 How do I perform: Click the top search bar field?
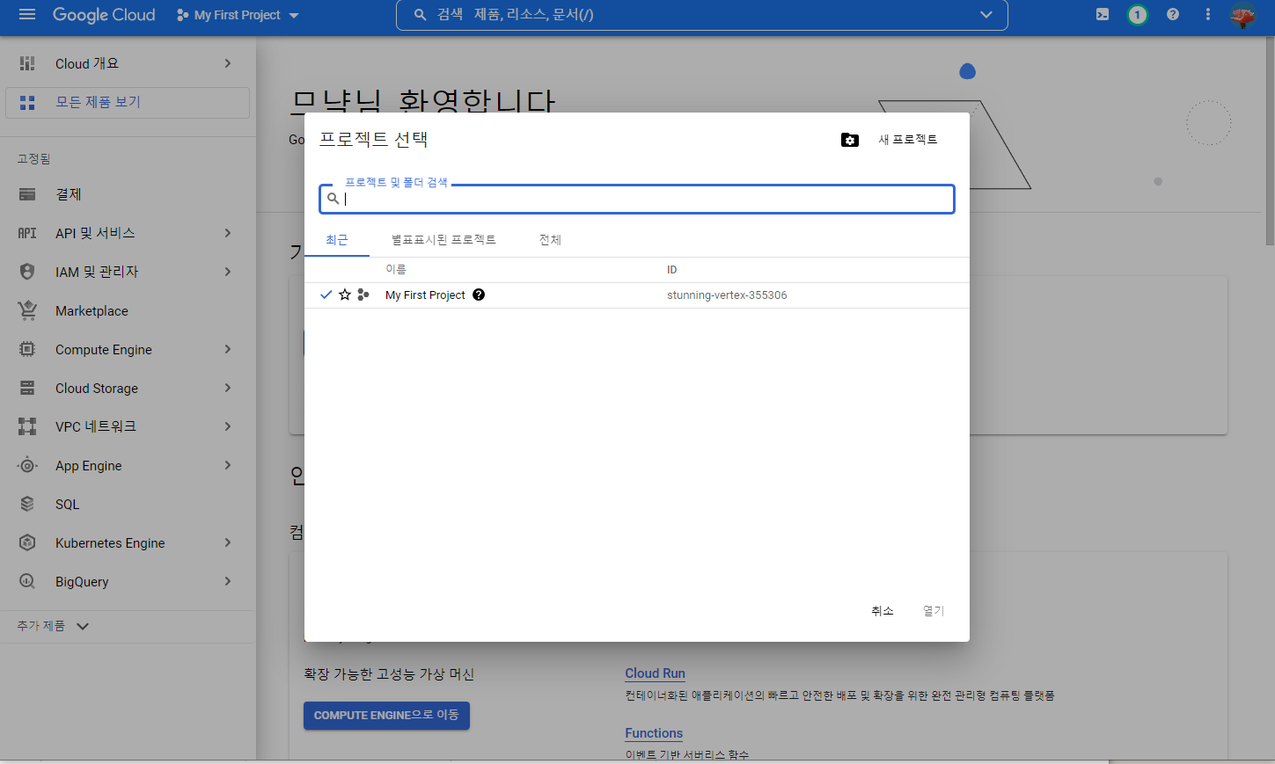click(701, 15)
